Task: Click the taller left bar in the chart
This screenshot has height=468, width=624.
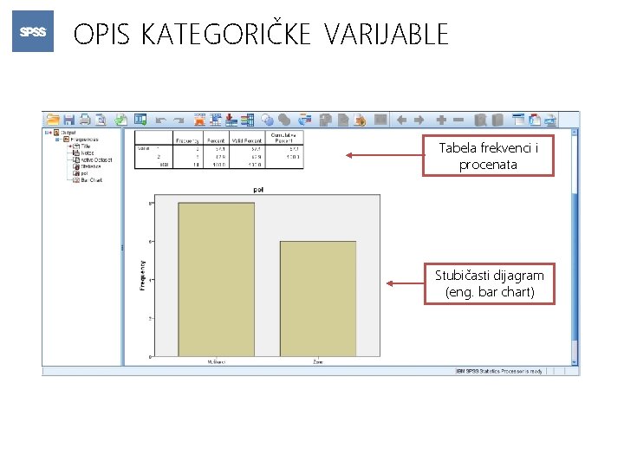Action: pos(216,279)
